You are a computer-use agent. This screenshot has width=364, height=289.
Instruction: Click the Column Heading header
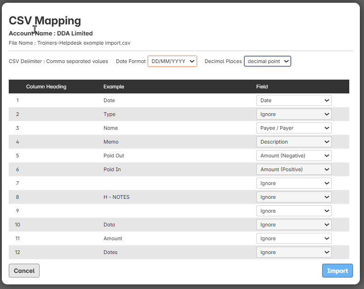46,87
